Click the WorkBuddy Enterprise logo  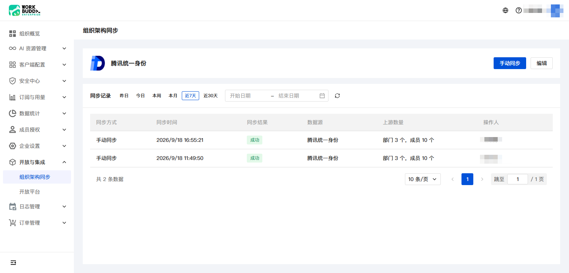pos(24,10)
